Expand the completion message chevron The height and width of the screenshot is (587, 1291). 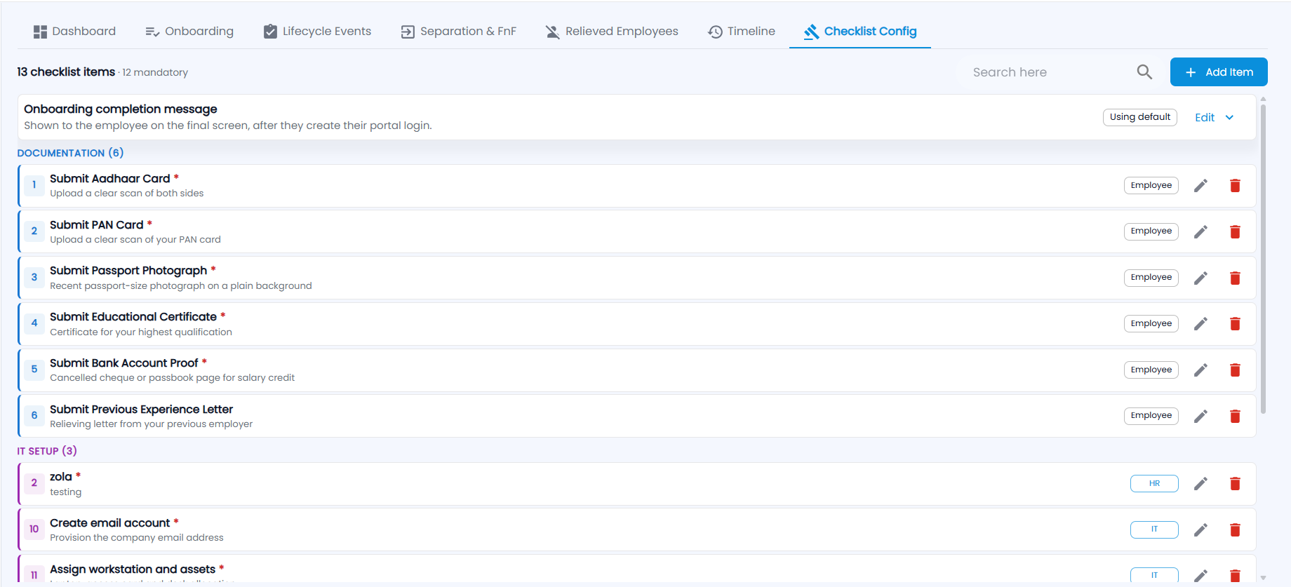[x=1229, y=118]
